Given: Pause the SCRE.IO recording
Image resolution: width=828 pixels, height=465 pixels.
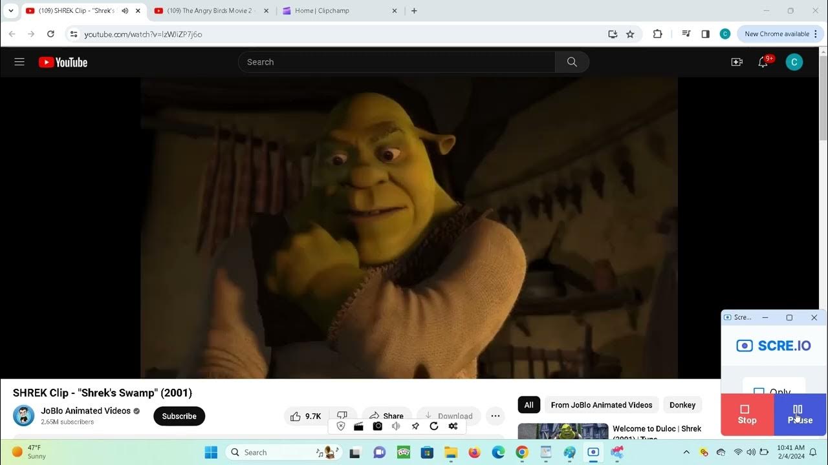Looking at the screenshot, I should tap(800, 415).
